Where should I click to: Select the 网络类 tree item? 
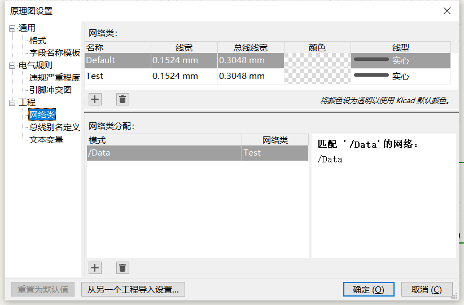coord(42,114)
